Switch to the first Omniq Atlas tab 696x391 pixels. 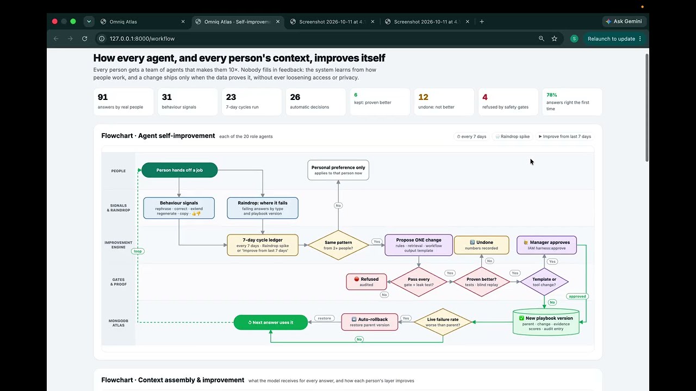coord(142,22)
